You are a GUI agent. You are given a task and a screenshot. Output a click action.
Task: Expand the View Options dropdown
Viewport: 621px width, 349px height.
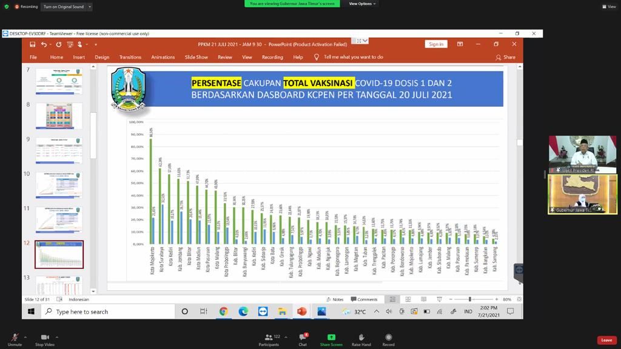(362, 4)
